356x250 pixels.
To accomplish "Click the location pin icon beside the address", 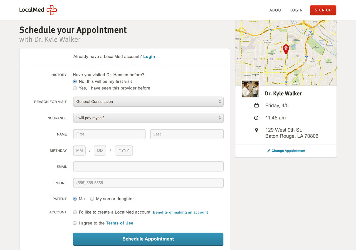I will 256,130.
